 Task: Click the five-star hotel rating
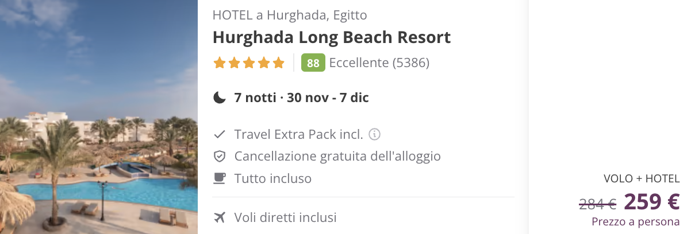point(249,63)
